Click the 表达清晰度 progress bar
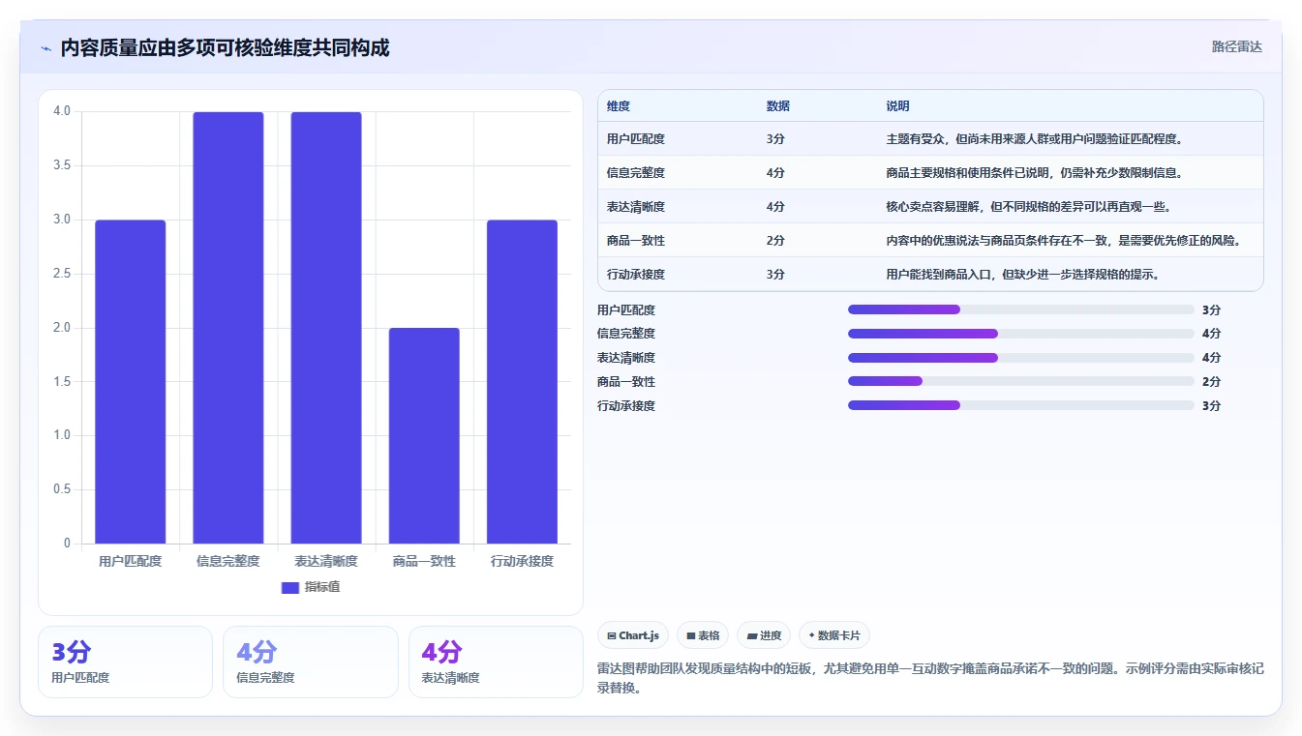1302x736 pixels. click(1021, 358)
